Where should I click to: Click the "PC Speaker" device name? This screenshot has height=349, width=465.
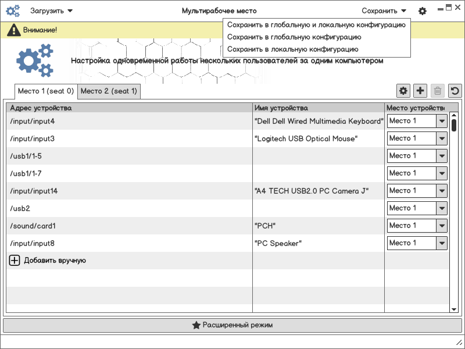click(x=278, y=243)
